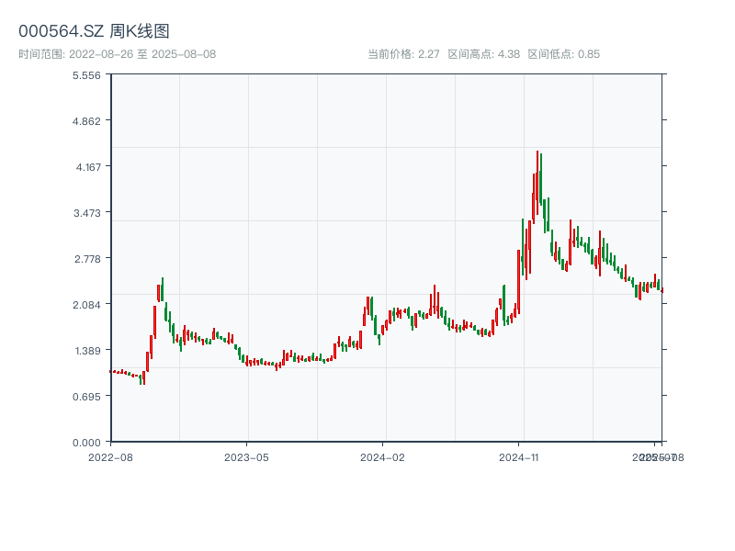Click the interval high text 区间高点: 4.38
Viewport: 735px width, 551px height.
click(484, 54)
